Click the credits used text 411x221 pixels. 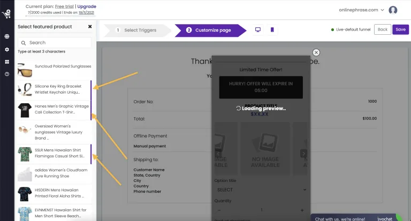click(x=44, y=13)
